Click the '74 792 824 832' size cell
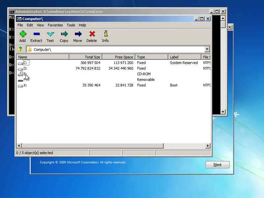Image resolution: width=264 pixels, height=198 pixels. click(88, 68)
